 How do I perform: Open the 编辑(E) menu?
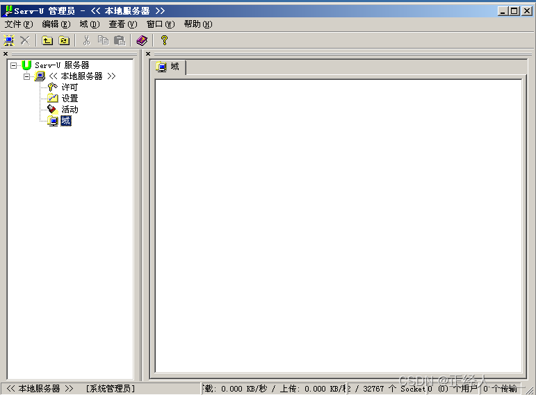coord(56,24)
